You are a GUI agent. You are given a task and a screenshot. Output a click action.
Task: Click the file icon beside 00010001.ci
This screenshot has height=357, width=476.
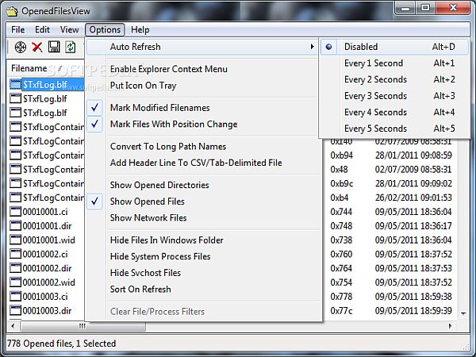[15, 211]
